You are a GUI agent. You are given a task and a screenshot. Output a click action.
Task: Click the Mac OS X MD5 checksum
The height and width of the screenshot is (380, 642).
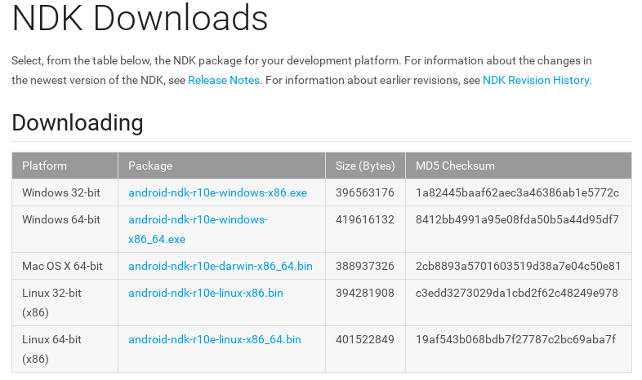[518, 266]
